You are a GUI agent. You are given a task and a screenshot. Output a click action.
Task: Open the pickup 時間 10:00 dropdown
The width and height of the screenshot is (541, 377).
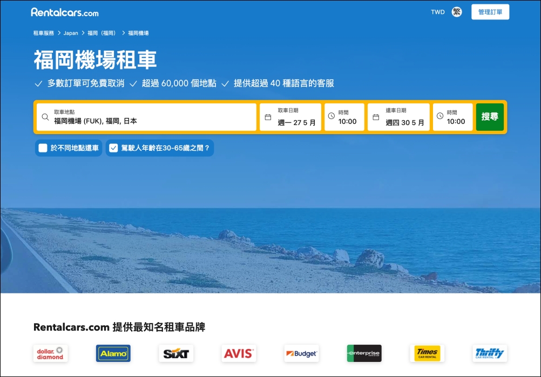point(344,117)
